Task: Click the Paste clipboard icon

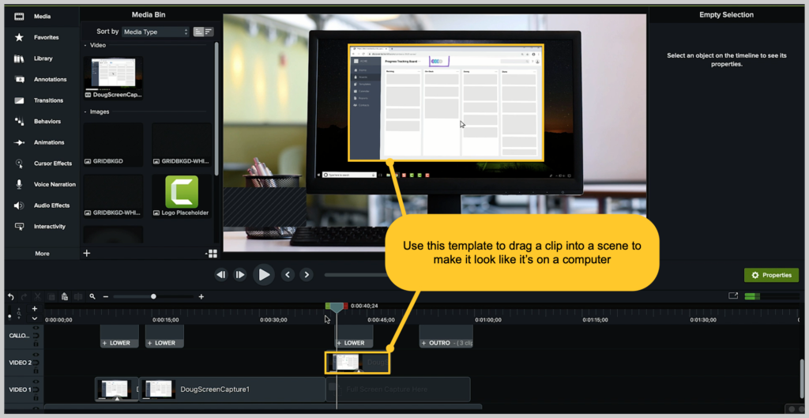Action: coord(65,297)
